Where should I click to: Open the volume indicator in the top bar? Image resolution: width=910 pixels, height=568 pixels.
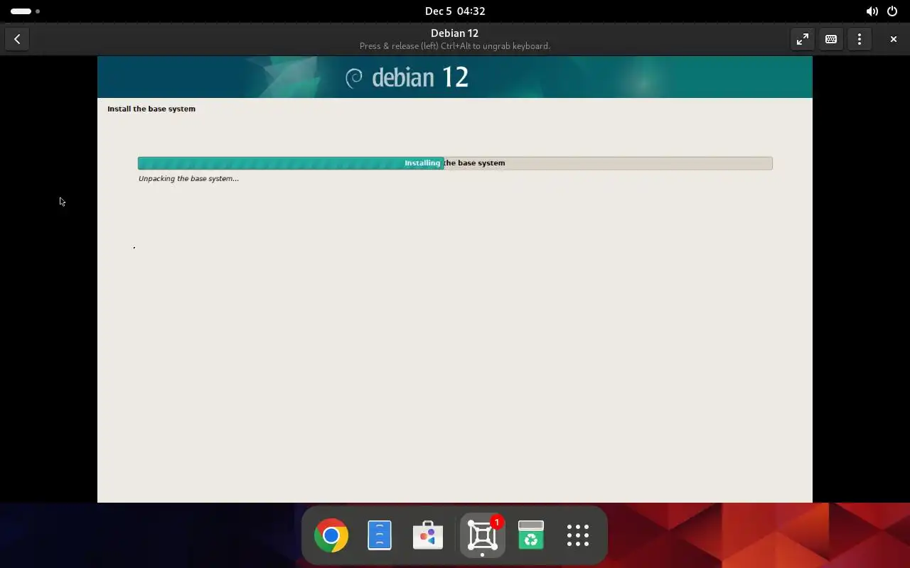872,11
